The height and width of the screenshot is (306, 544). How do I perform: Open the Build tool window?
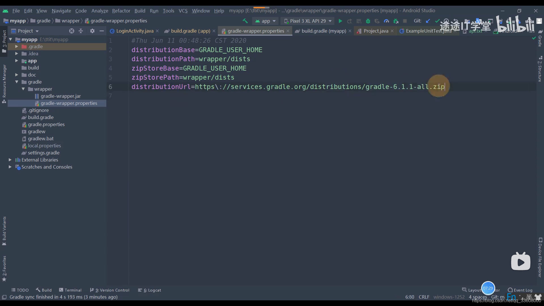[44, 290]
